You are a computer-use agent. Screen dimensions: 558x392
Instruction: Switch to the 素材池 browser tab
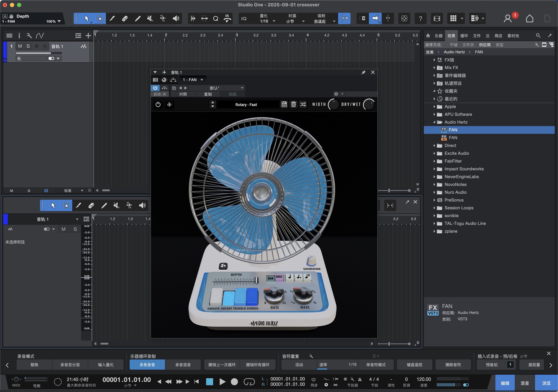point(513,36)
